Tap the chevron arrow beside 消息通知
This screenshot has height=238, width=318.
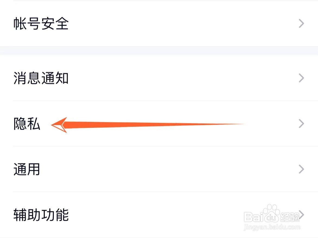(301, 78)
